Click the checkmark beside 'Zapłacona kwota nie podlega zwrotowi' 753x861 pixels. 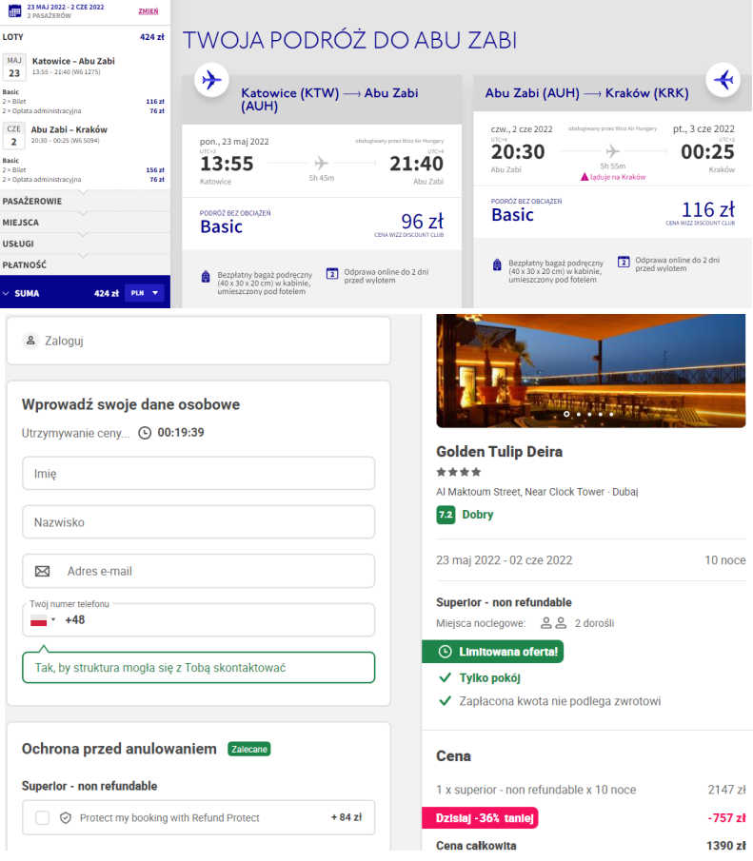(446, 700)
